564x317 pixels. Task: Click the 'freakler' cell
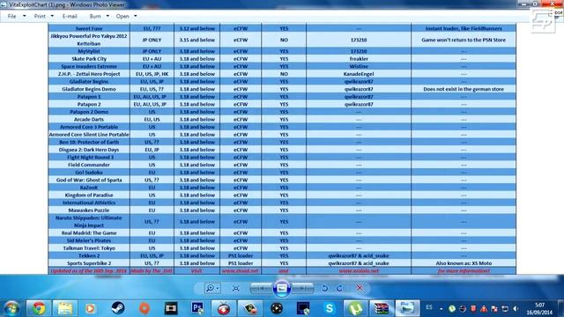point(359,59)
